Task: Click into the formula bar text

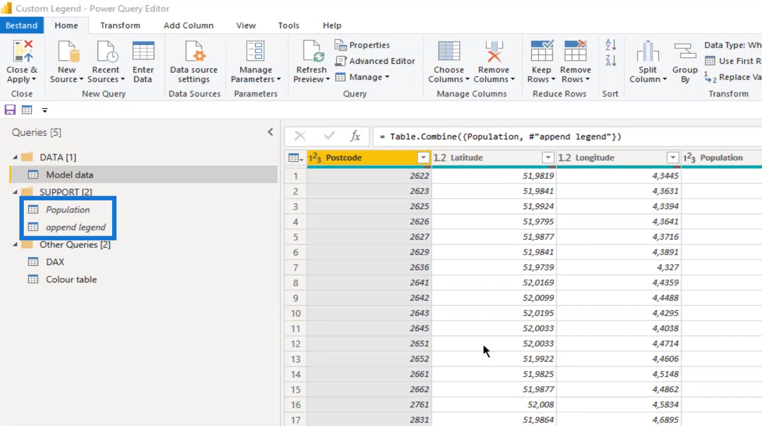Action: (x=500, y=136)
